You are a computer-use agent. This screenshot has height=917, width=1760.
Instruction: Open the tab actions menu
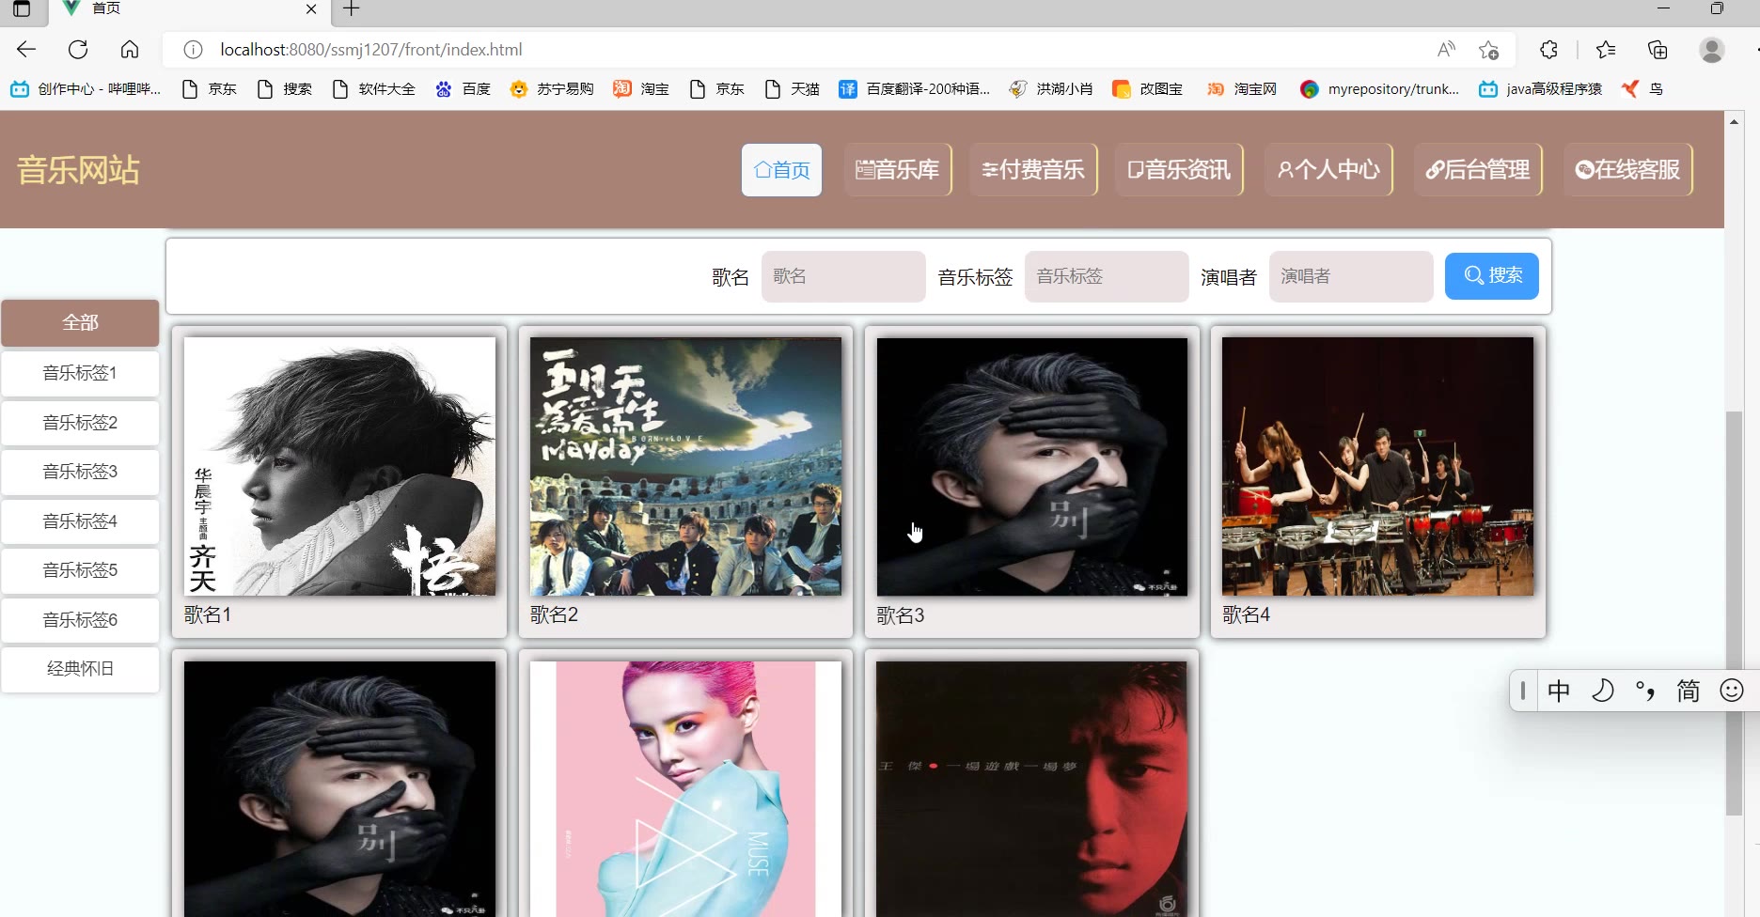tap(22, 9)
